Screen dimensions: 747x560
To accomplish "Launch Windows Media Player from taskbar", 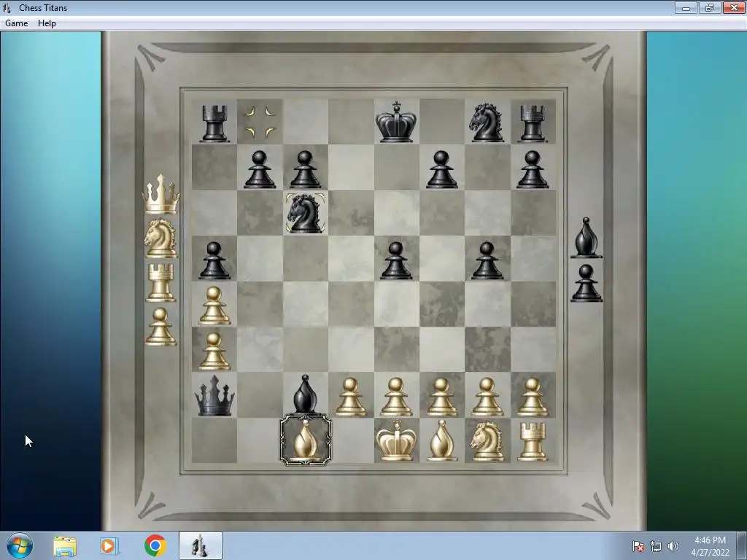I will tap(109, 546).
